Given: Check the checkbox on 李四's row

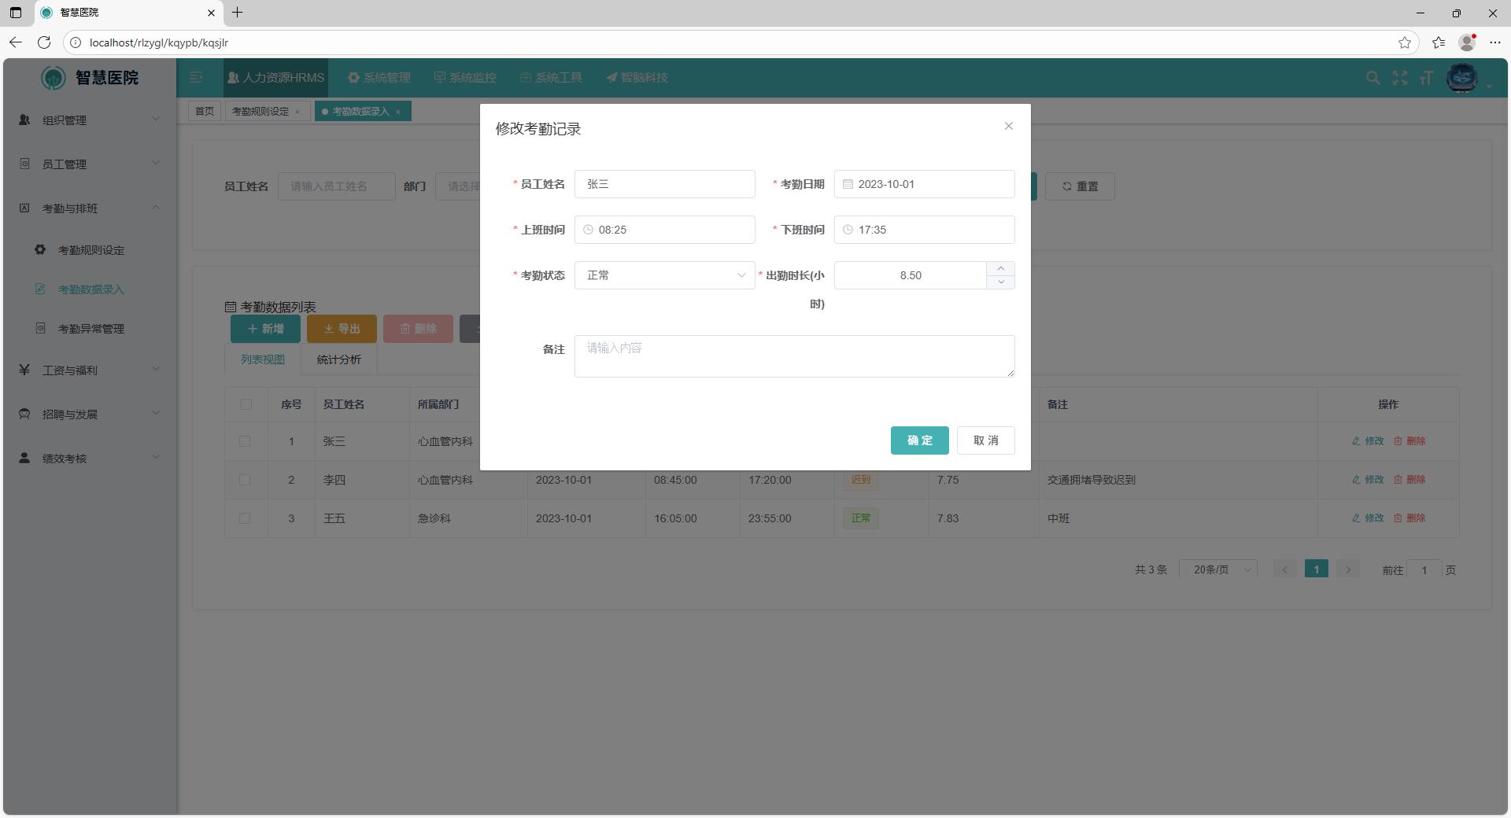Looking at the screenshot, I should [x=246, y=480].
